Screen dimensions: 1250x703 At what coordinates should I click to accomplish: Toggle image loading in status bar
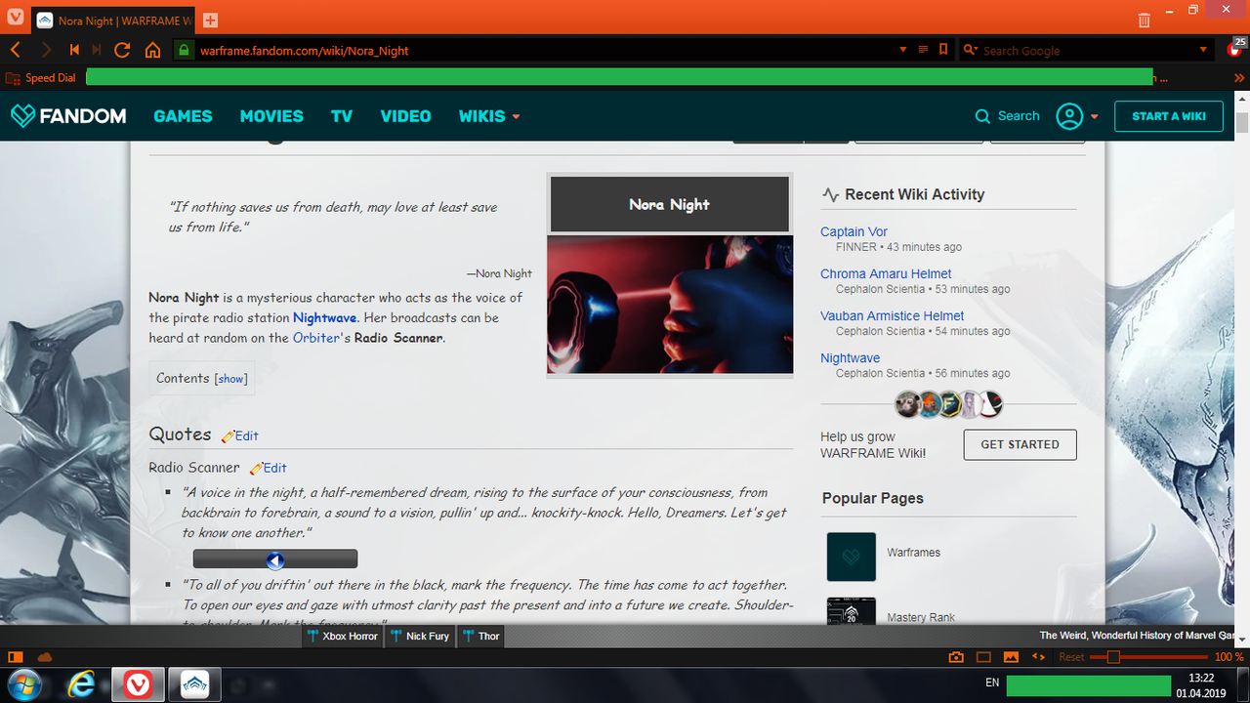pyautogui.click(x=1011, y=657)
